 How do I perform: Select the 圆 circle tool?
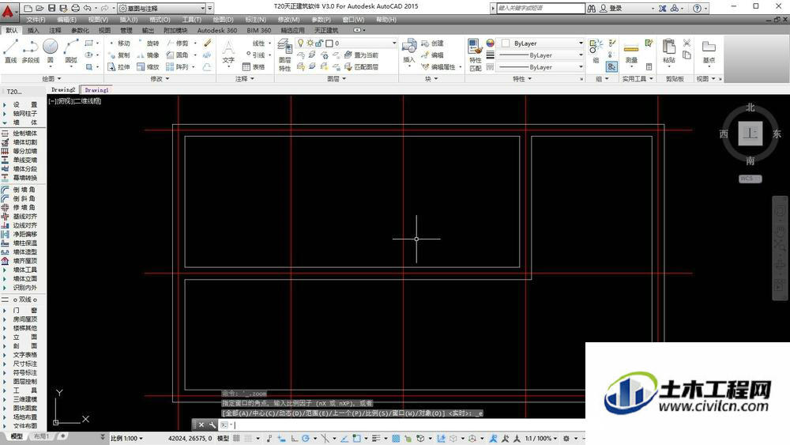(x=50, y=51)
